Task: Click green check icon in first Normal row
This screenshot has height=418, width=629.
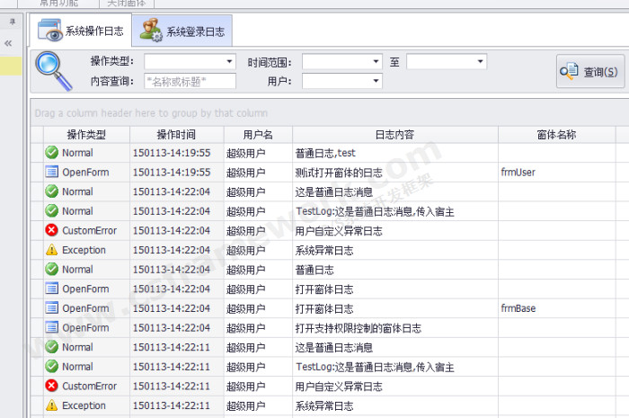Action: (x=52, y=153)
